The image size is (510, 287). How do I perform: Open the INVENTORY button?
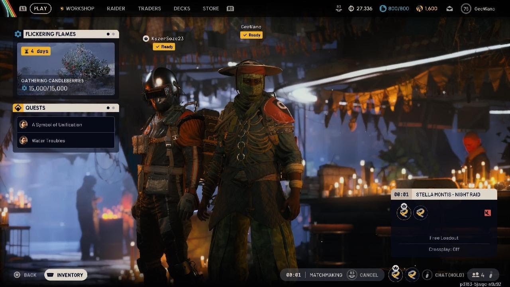66,275
